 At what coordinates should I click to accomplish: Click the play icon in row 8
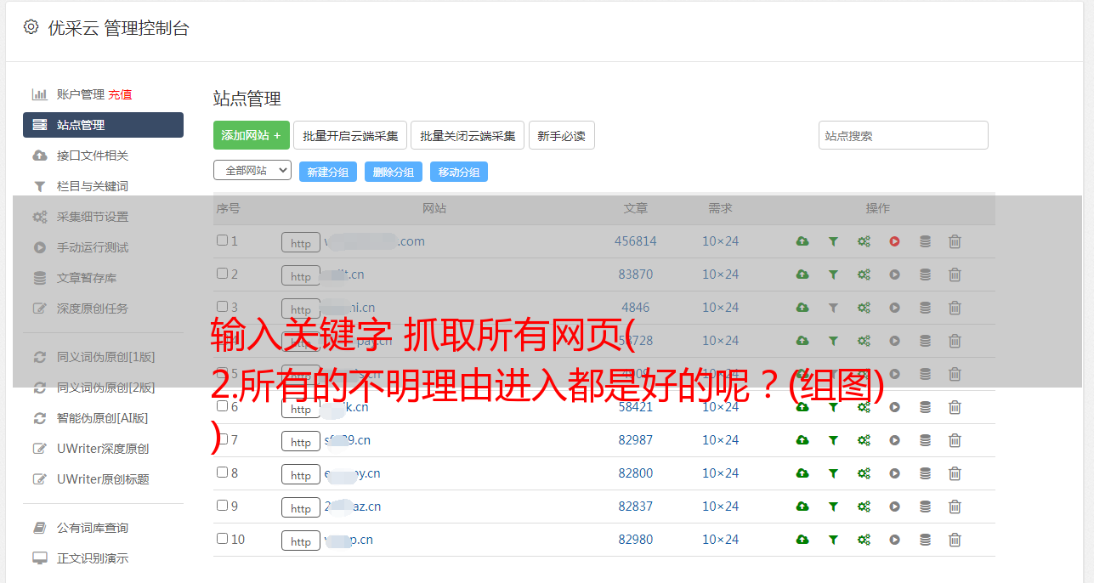point(894,473)
